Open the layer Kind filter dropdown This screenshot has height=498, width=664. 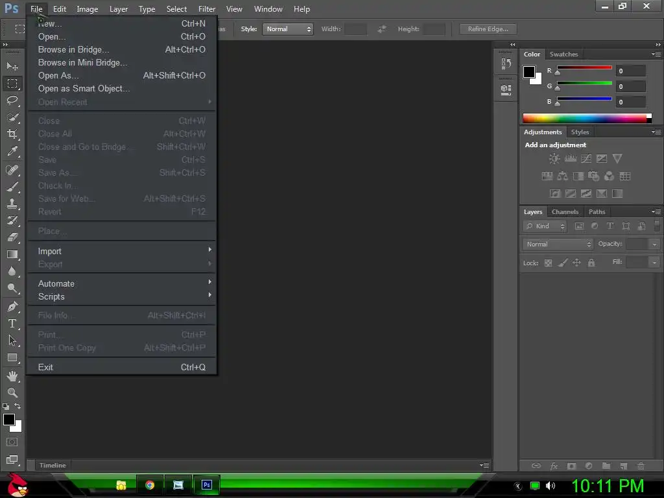(545, 226)
